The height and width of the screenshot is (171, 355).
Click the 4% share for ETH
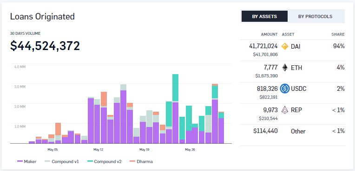(x=341, y=67)
